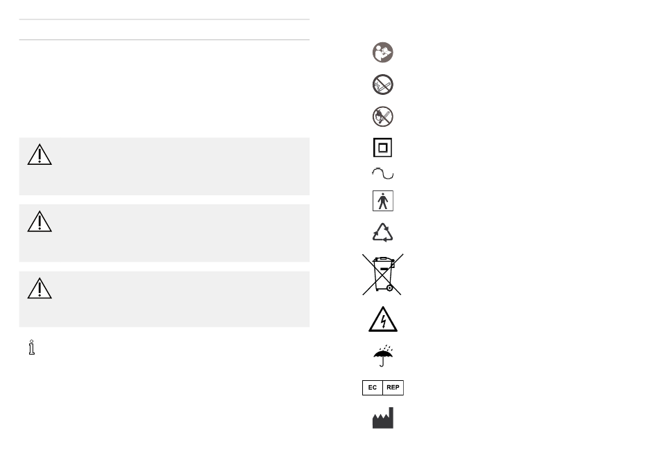Select the information letter i symbol
Screen dimensions: 658x455
(x=31, y=347)
